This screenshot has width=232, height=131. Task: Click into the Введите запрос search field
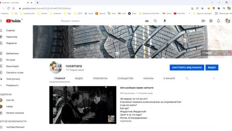[102, 21]
